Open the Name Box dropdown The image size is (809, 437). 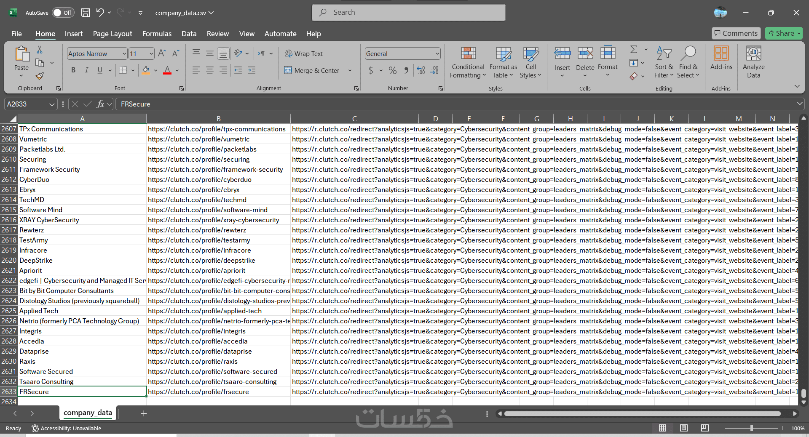click(x=52, y=104)
